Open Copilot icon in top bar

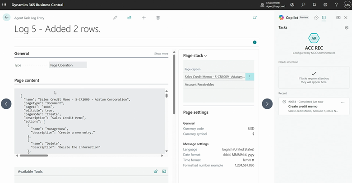click(292, 4)
